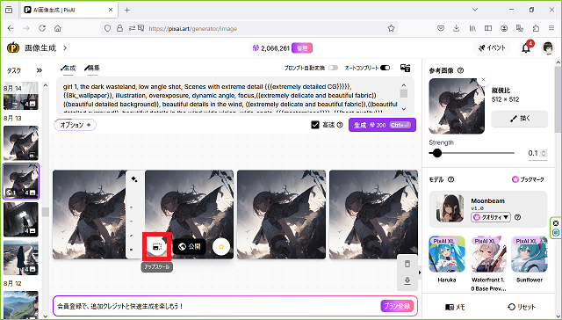Toggle オートコンプリート switch off
The height and width of the screenshot is (320, 562).
point(385,68)
